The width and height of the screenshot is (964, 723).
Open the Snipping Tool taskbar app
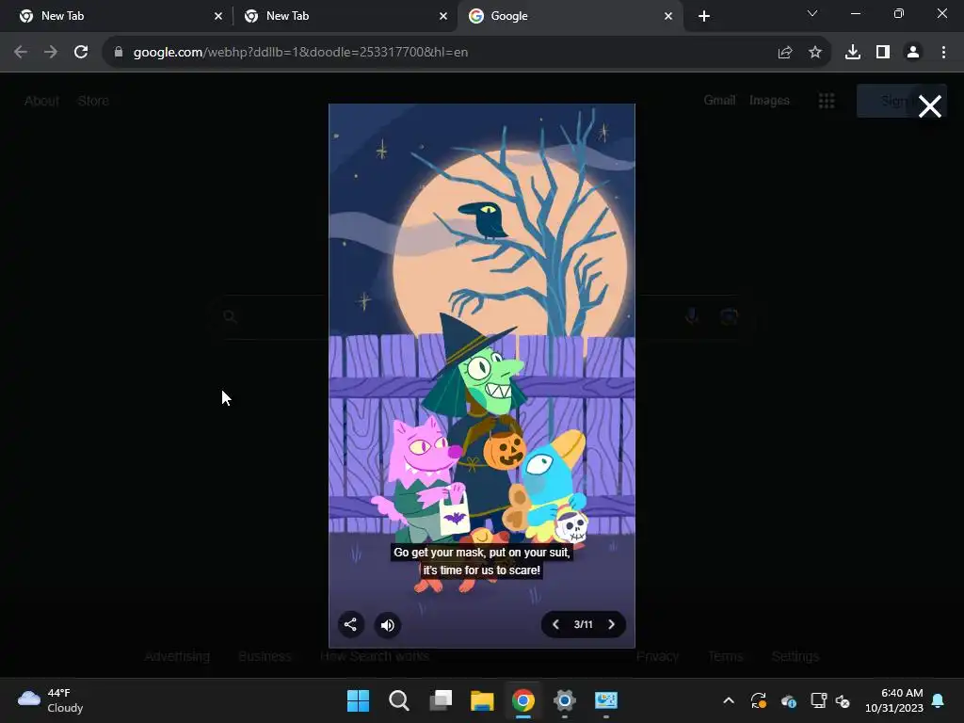(x=605, y=700)
